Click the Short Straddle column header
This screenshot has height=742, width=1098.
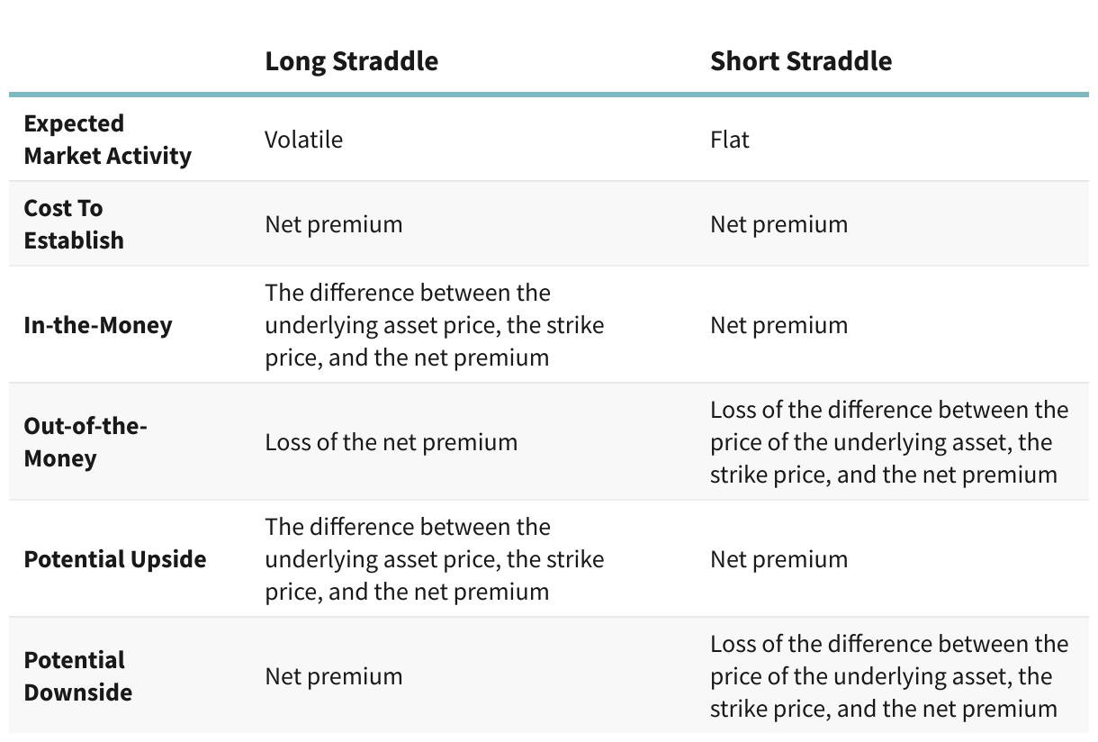800,61
